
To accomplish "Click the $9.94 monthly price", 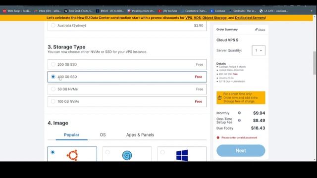I will point(259,113).
